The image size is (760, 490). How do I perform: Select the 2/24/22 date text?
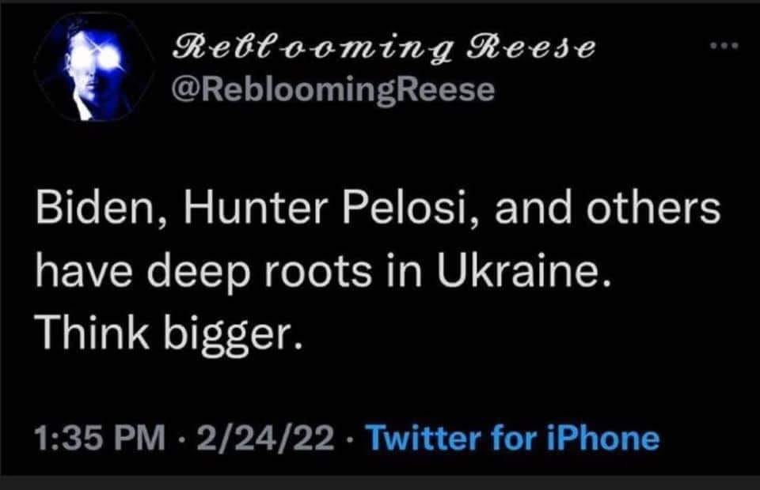click(x=266, y=437)
